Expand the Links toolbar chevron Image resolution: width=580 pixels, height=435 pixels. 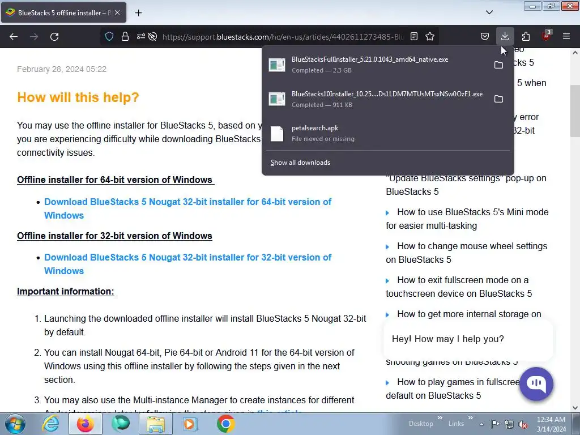pyautogui.click(x=470, y=418)
